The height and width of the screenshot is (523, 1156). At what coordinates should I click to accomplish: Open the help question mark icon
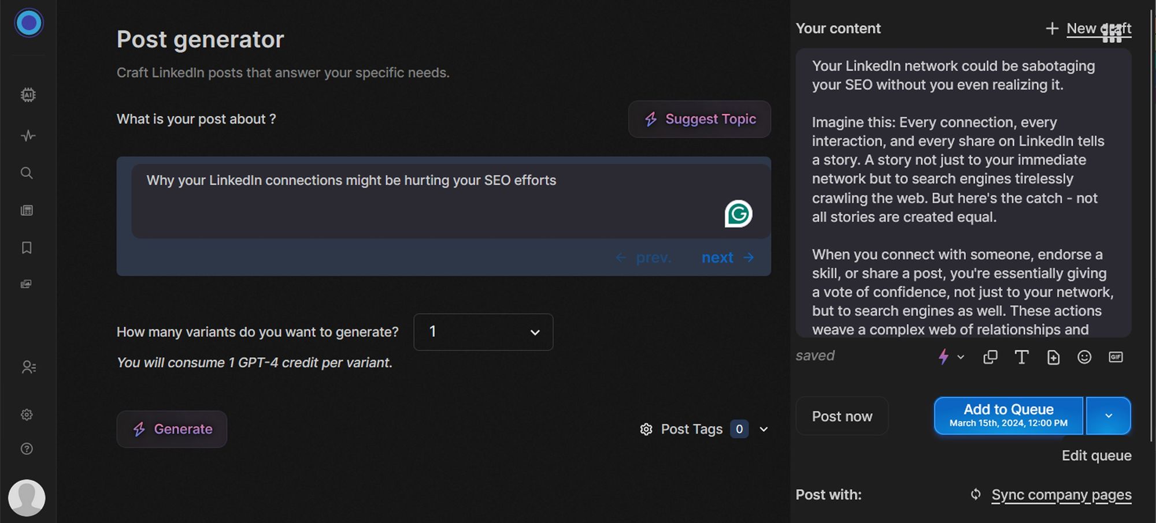pyautogui.click(x=27, y=449)
